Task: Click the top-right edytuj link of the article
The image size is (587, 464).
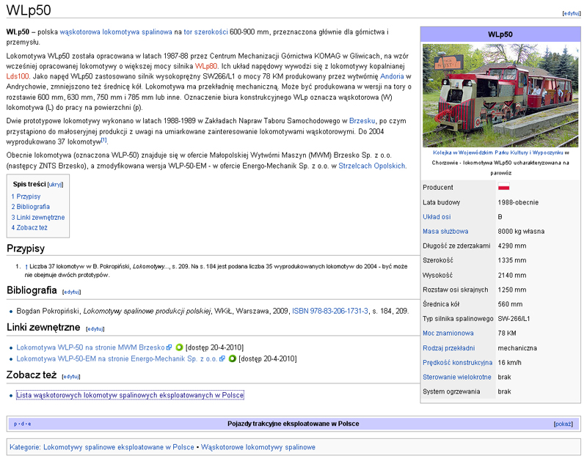Action: pyautogui.click(x=572, y=13)
